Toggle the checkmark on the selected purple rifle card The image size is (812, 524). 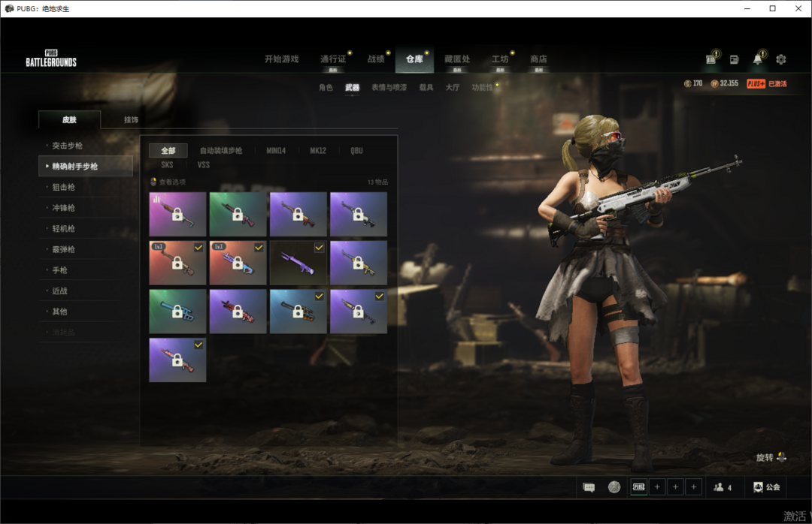319,248
